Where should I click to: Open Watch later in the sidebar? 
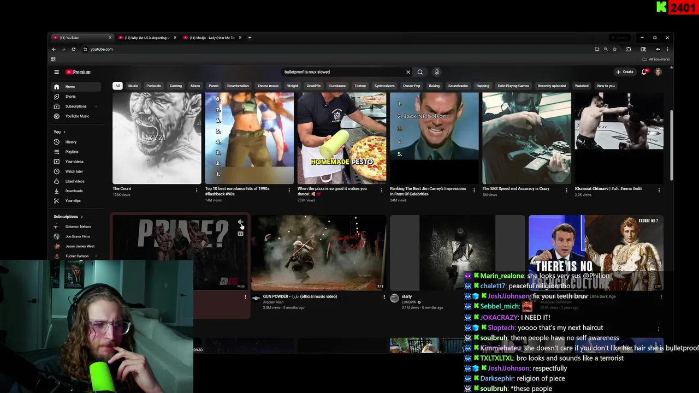(76, 171)
